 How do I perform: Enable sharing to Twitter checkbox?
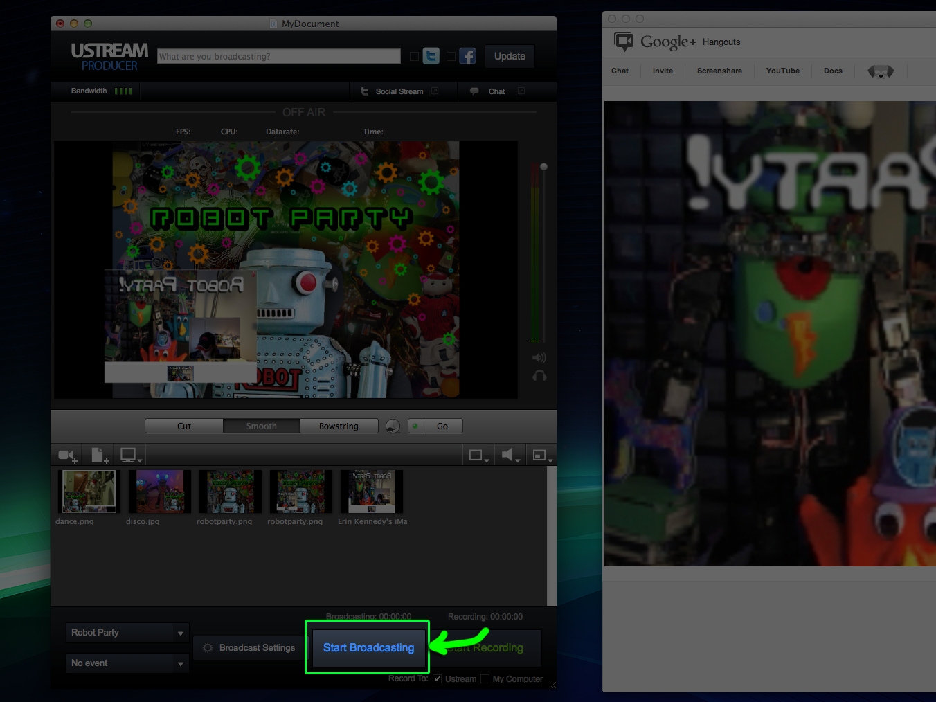click(x=414, y=56)
